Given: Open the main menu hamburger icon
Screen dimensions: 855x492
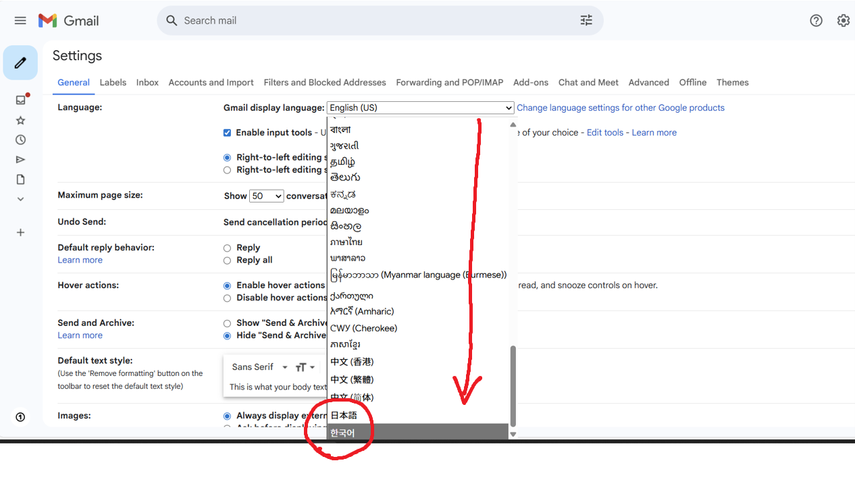Looking at the screenshot, I should click(x=20, y=20).
